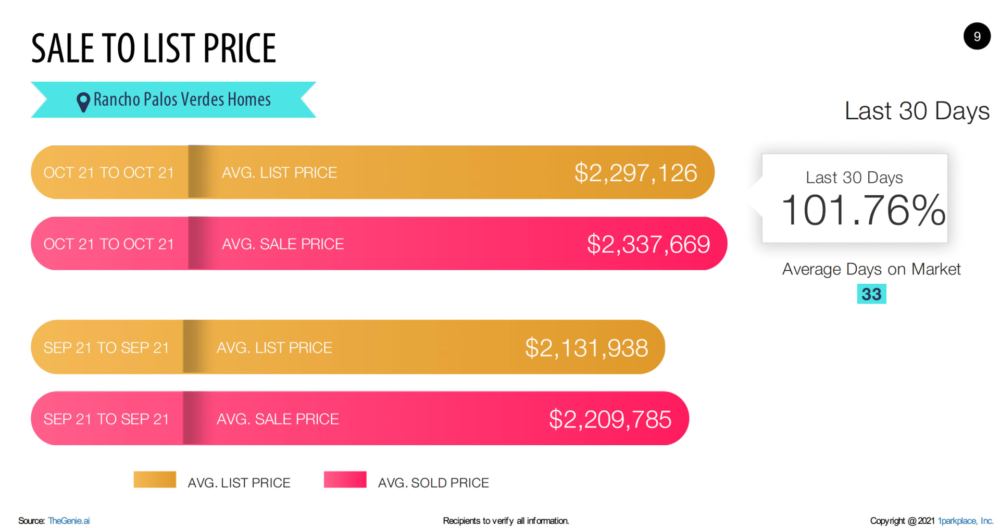Click the October average list price $2,297,126
The width and height of the screenshot is (1000, 528).
coord(635,173)
